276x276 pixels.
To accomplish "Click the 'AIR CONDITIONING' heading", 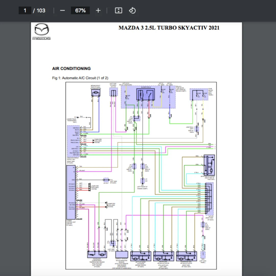I will coord(72,68).
